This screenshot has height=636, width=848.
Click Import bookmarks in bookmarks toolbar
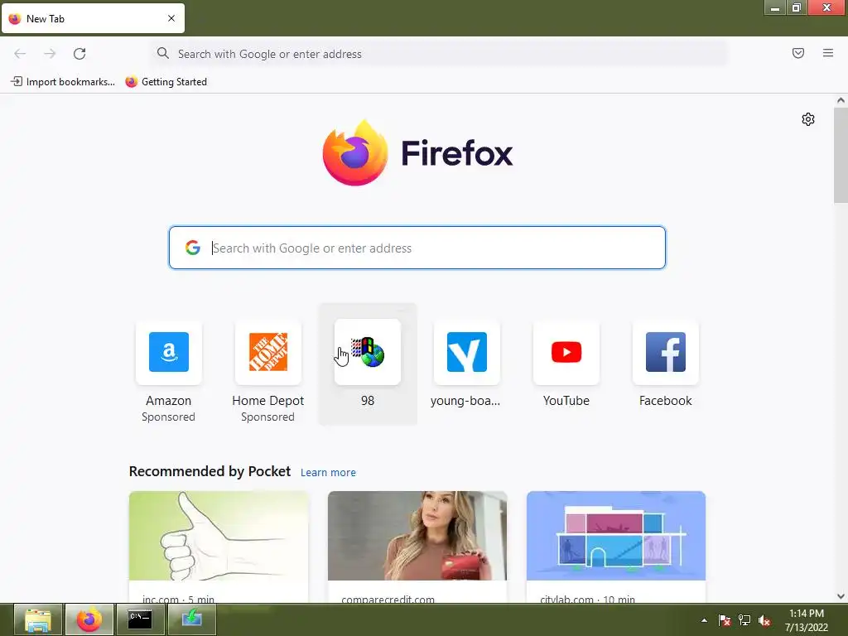(63, 82)
